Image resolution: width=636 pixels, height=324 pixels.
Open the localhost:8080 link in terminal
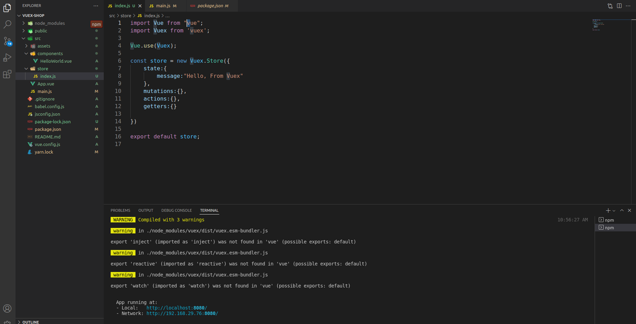176,308
